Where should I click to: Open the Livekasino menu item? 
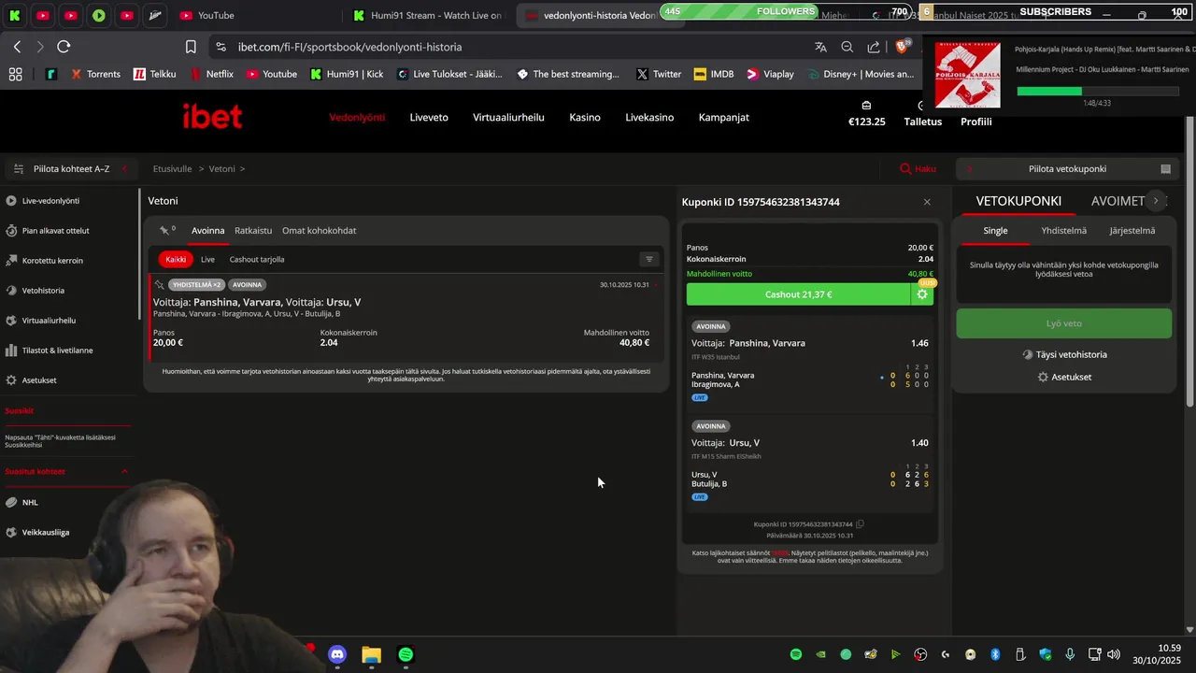649,117
